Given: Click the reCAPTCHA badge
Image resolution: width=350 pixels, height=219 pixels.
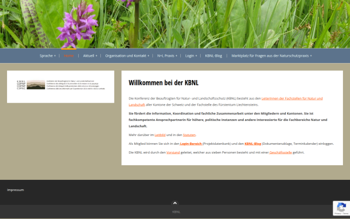Looking at the screenshot, I should coord(341,208).
